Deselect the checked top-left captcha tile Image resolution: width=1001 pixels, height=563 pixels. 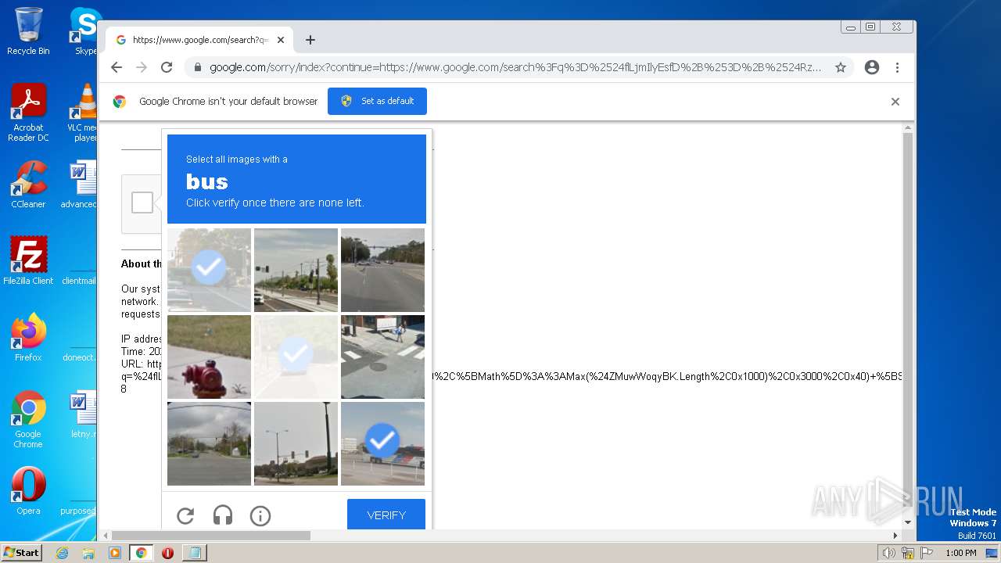[x=209, y=270]
